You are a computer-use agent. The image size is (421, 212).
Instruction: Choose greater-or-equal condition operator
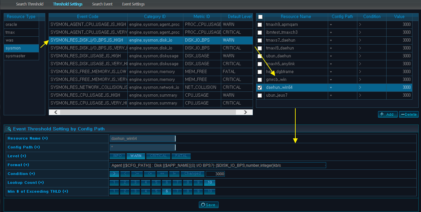(137, 174)
